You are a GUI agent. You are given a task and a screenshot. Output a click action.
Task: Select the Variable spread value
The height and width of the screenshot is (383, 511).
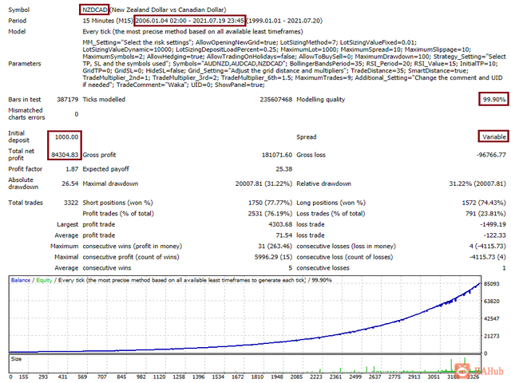(x=494, y=136)
